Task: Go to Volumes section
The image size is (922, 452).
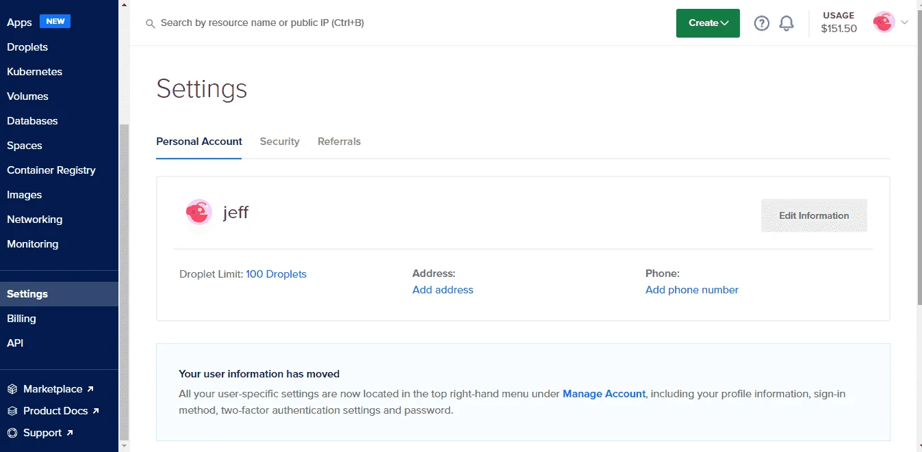Action: pos(27,96)
